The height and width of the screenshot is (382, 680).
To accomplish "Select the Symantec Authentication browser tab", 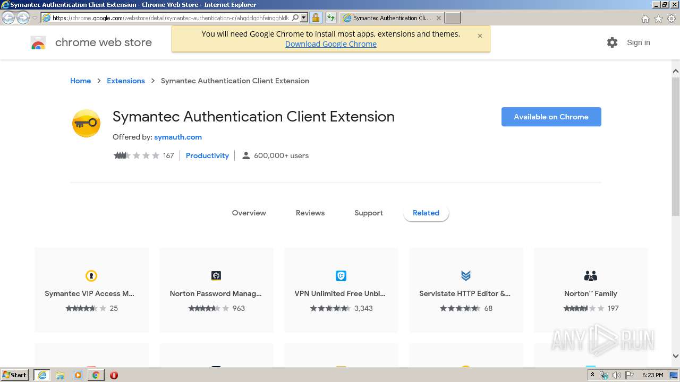I will (x=392, y=18).
